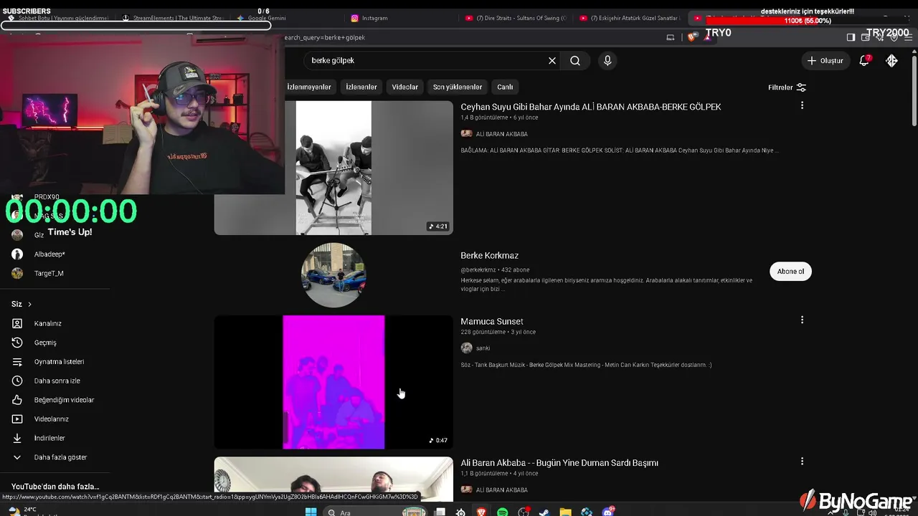
Task: Switch to the Dire Straits Sultans Of Swing tab
Action: point(516,18)
